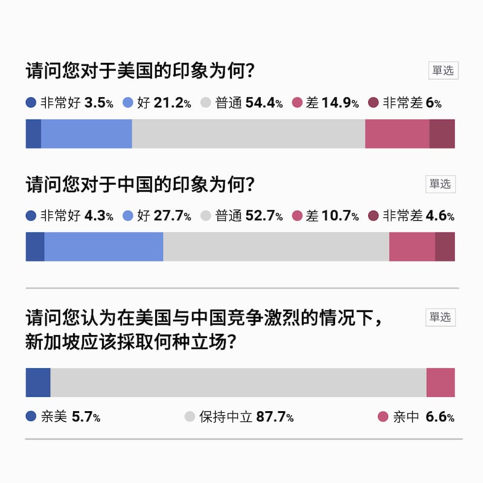Click the blue 亲美 5.7% legend dot

click(x=31, y=417)
